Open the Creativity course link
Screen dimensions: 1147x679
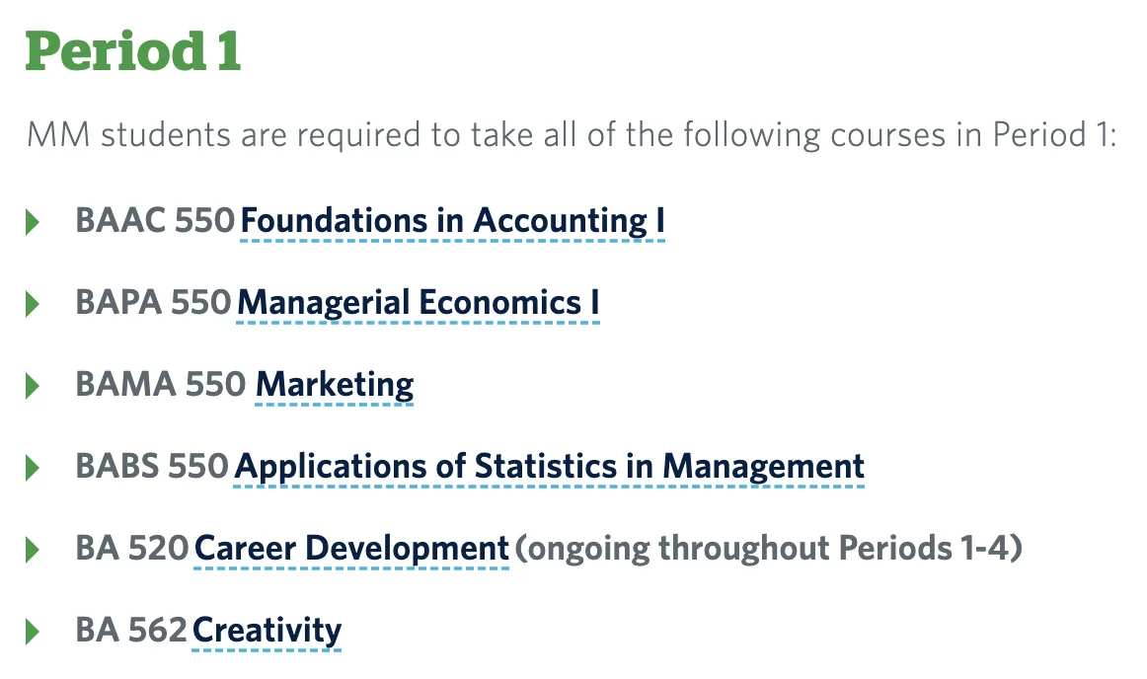267,630
